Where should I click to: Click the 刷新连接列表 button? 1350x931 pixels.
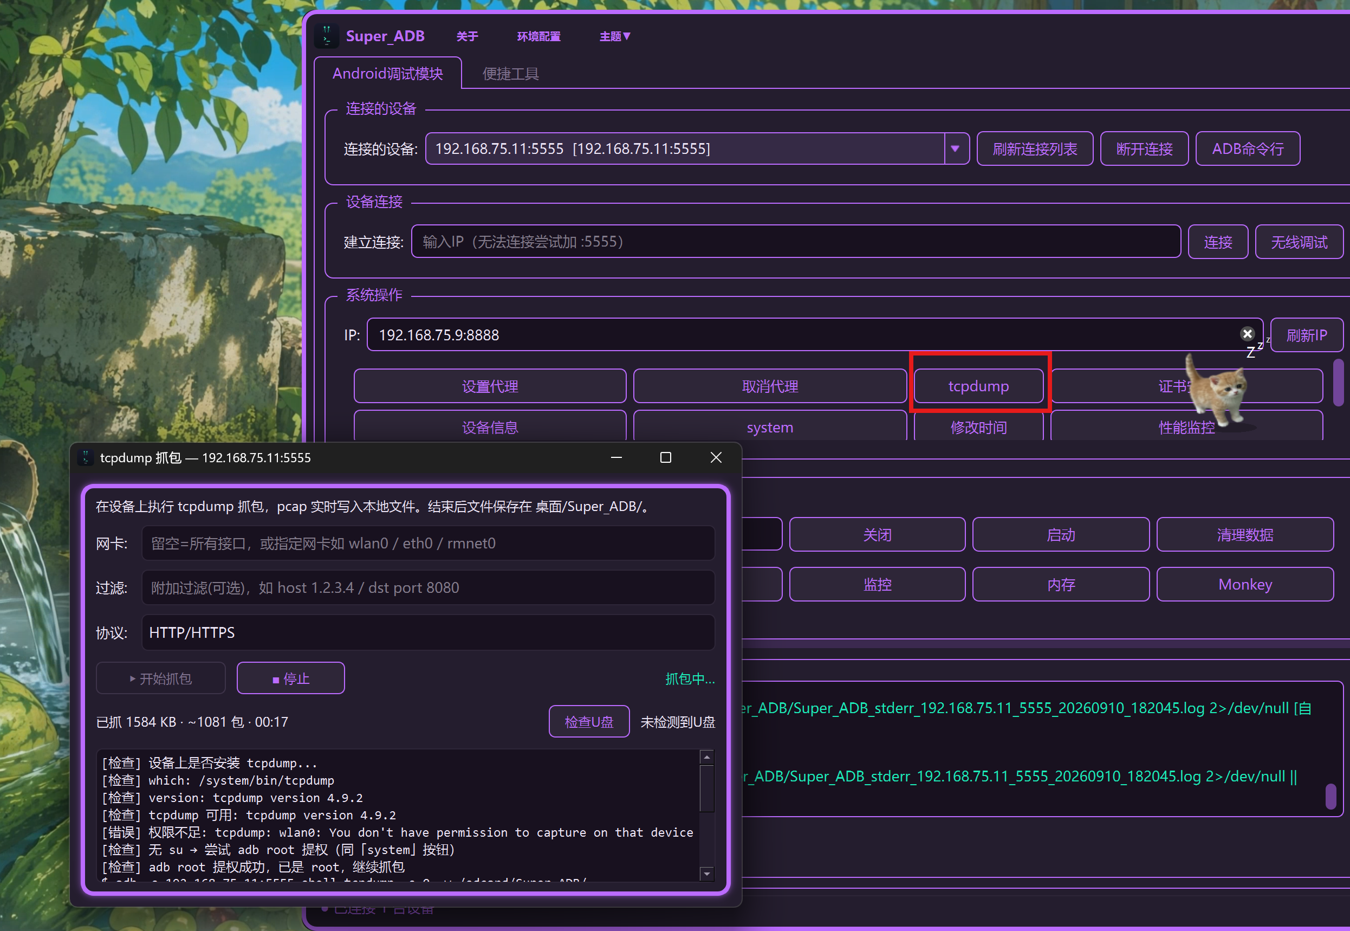(x=1035, y=148)
